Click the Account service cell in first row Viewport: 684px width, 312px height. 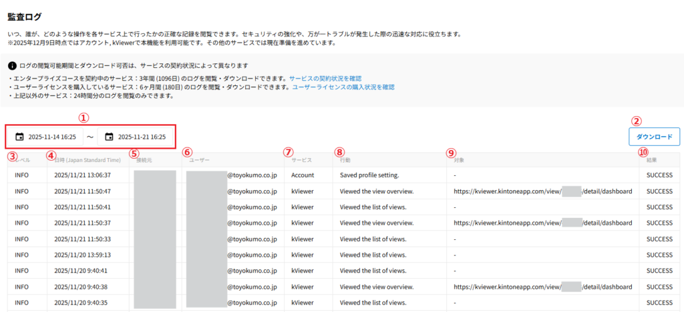point(304,175)
